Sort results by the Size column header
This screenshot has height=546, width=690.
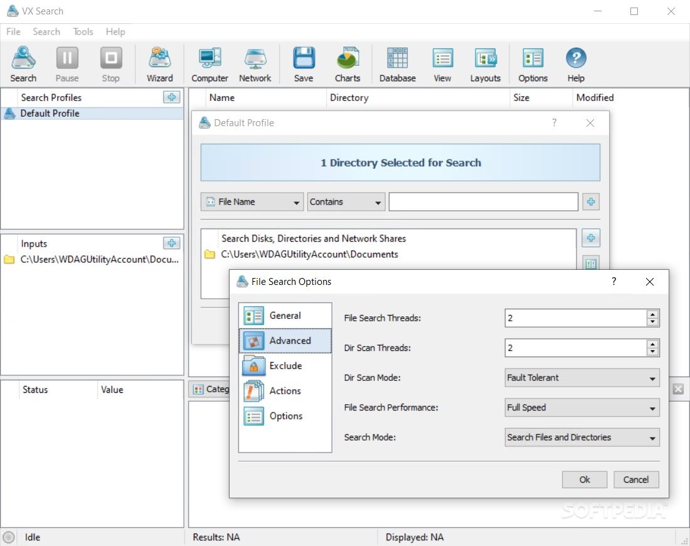pyautogui.click(x=541, y=98)
